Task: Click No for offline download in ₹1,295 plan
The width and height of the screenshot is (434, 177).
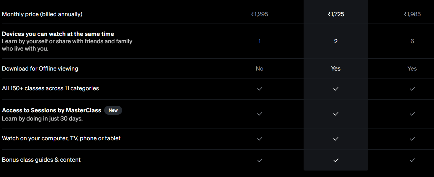Action: click(x=260, y=69)
